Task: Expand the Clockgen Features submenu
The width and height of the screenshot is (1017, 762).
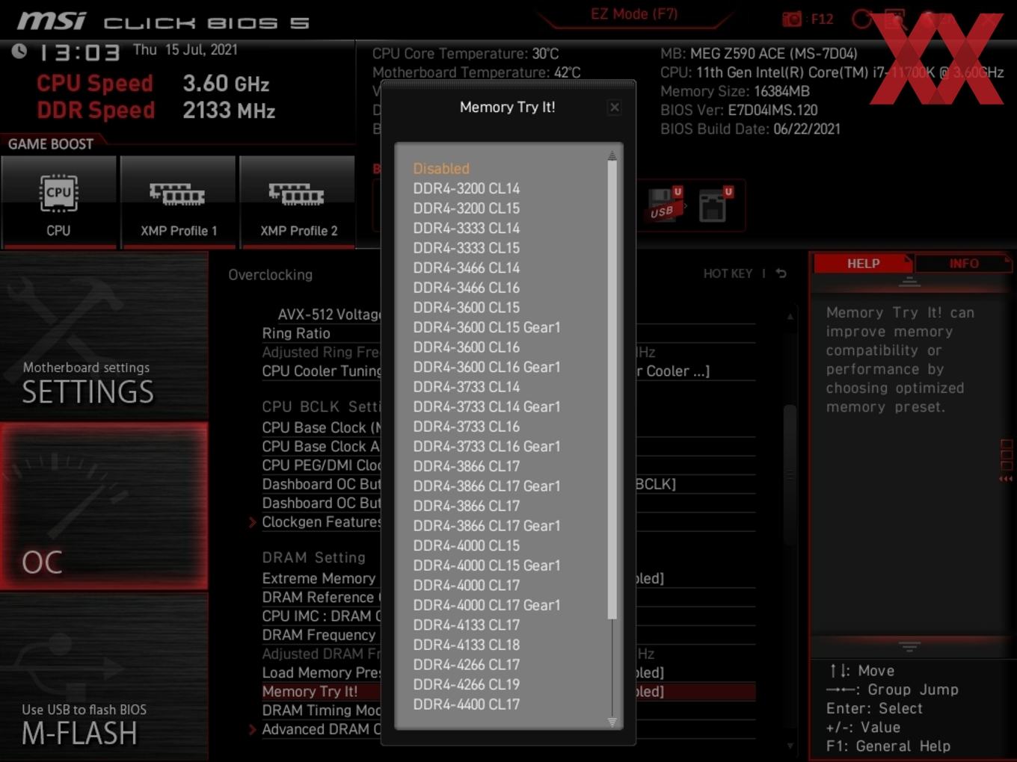Action: point(322,522)
